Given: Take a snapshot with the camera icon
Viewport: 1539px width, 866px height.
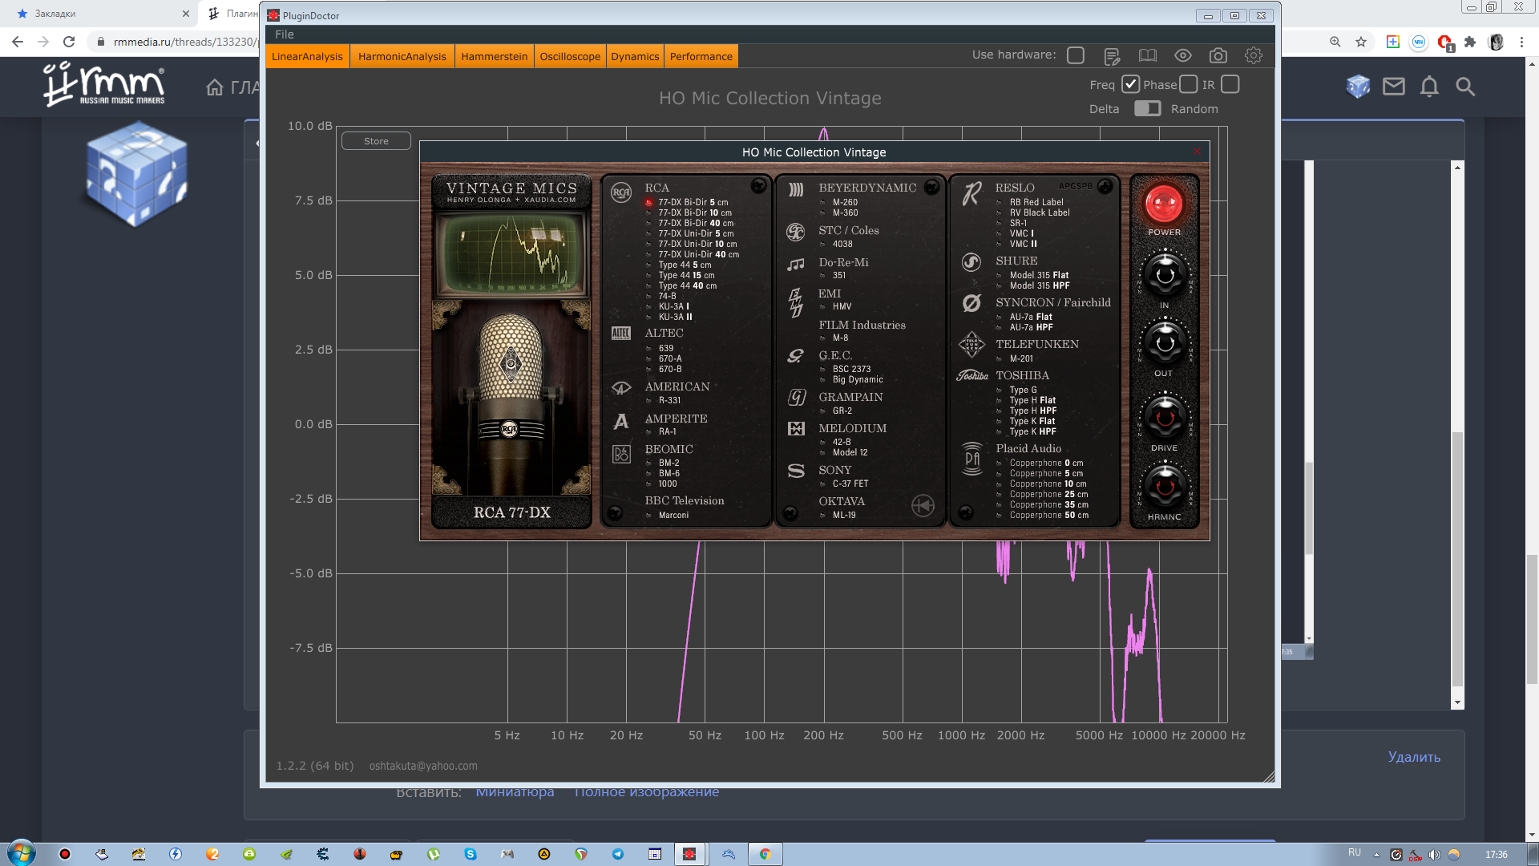Looking at the screenshot, I should (1218, 55).
